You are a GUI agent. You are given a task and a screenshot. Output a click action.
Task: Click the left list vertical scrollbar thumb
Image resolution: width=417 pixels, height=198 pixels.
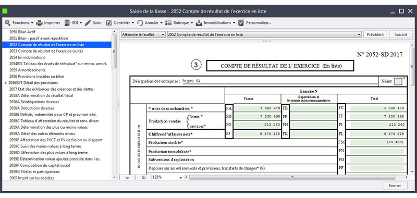114,51
